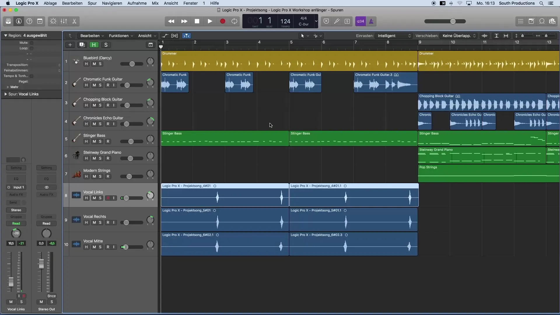560x315 pixels.
Task: Open Spotlight search in the menu bar
Action: tap(541, 3)
